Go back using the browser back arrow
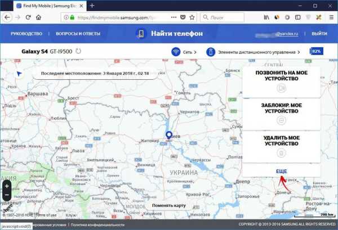 pos(7,17)
